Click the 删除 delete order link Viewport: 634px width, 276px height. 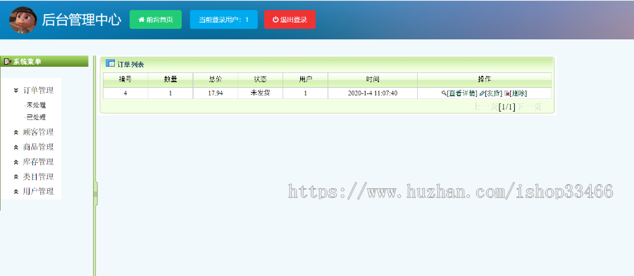point(518,93)
